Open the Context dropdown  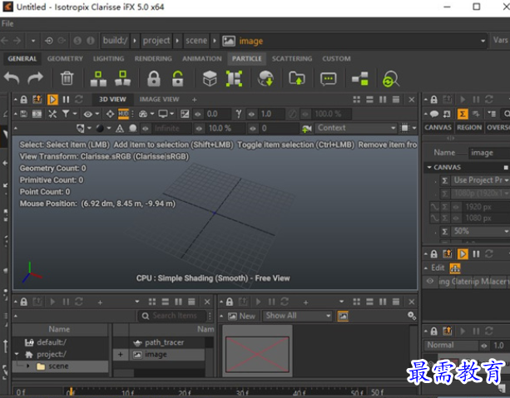pos(356,128)
